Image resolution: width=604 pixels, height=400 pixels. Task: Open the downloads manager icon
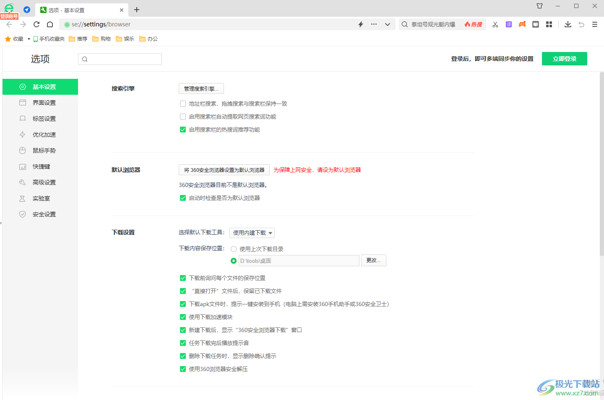point(568,24)
